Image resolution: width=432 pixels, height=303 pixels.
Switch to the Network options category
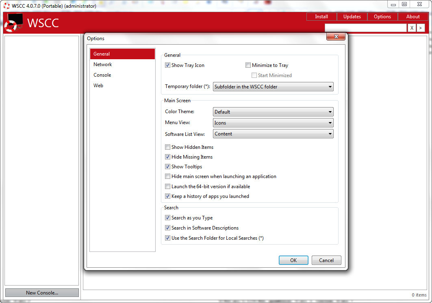coord(103,64)
